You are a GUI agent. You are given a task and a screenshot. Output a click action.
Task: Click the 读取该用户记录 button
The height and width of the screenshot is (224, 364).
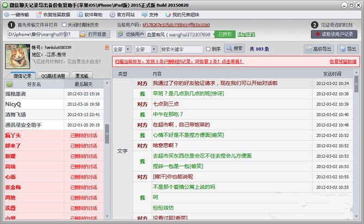(x=334, y=35)
